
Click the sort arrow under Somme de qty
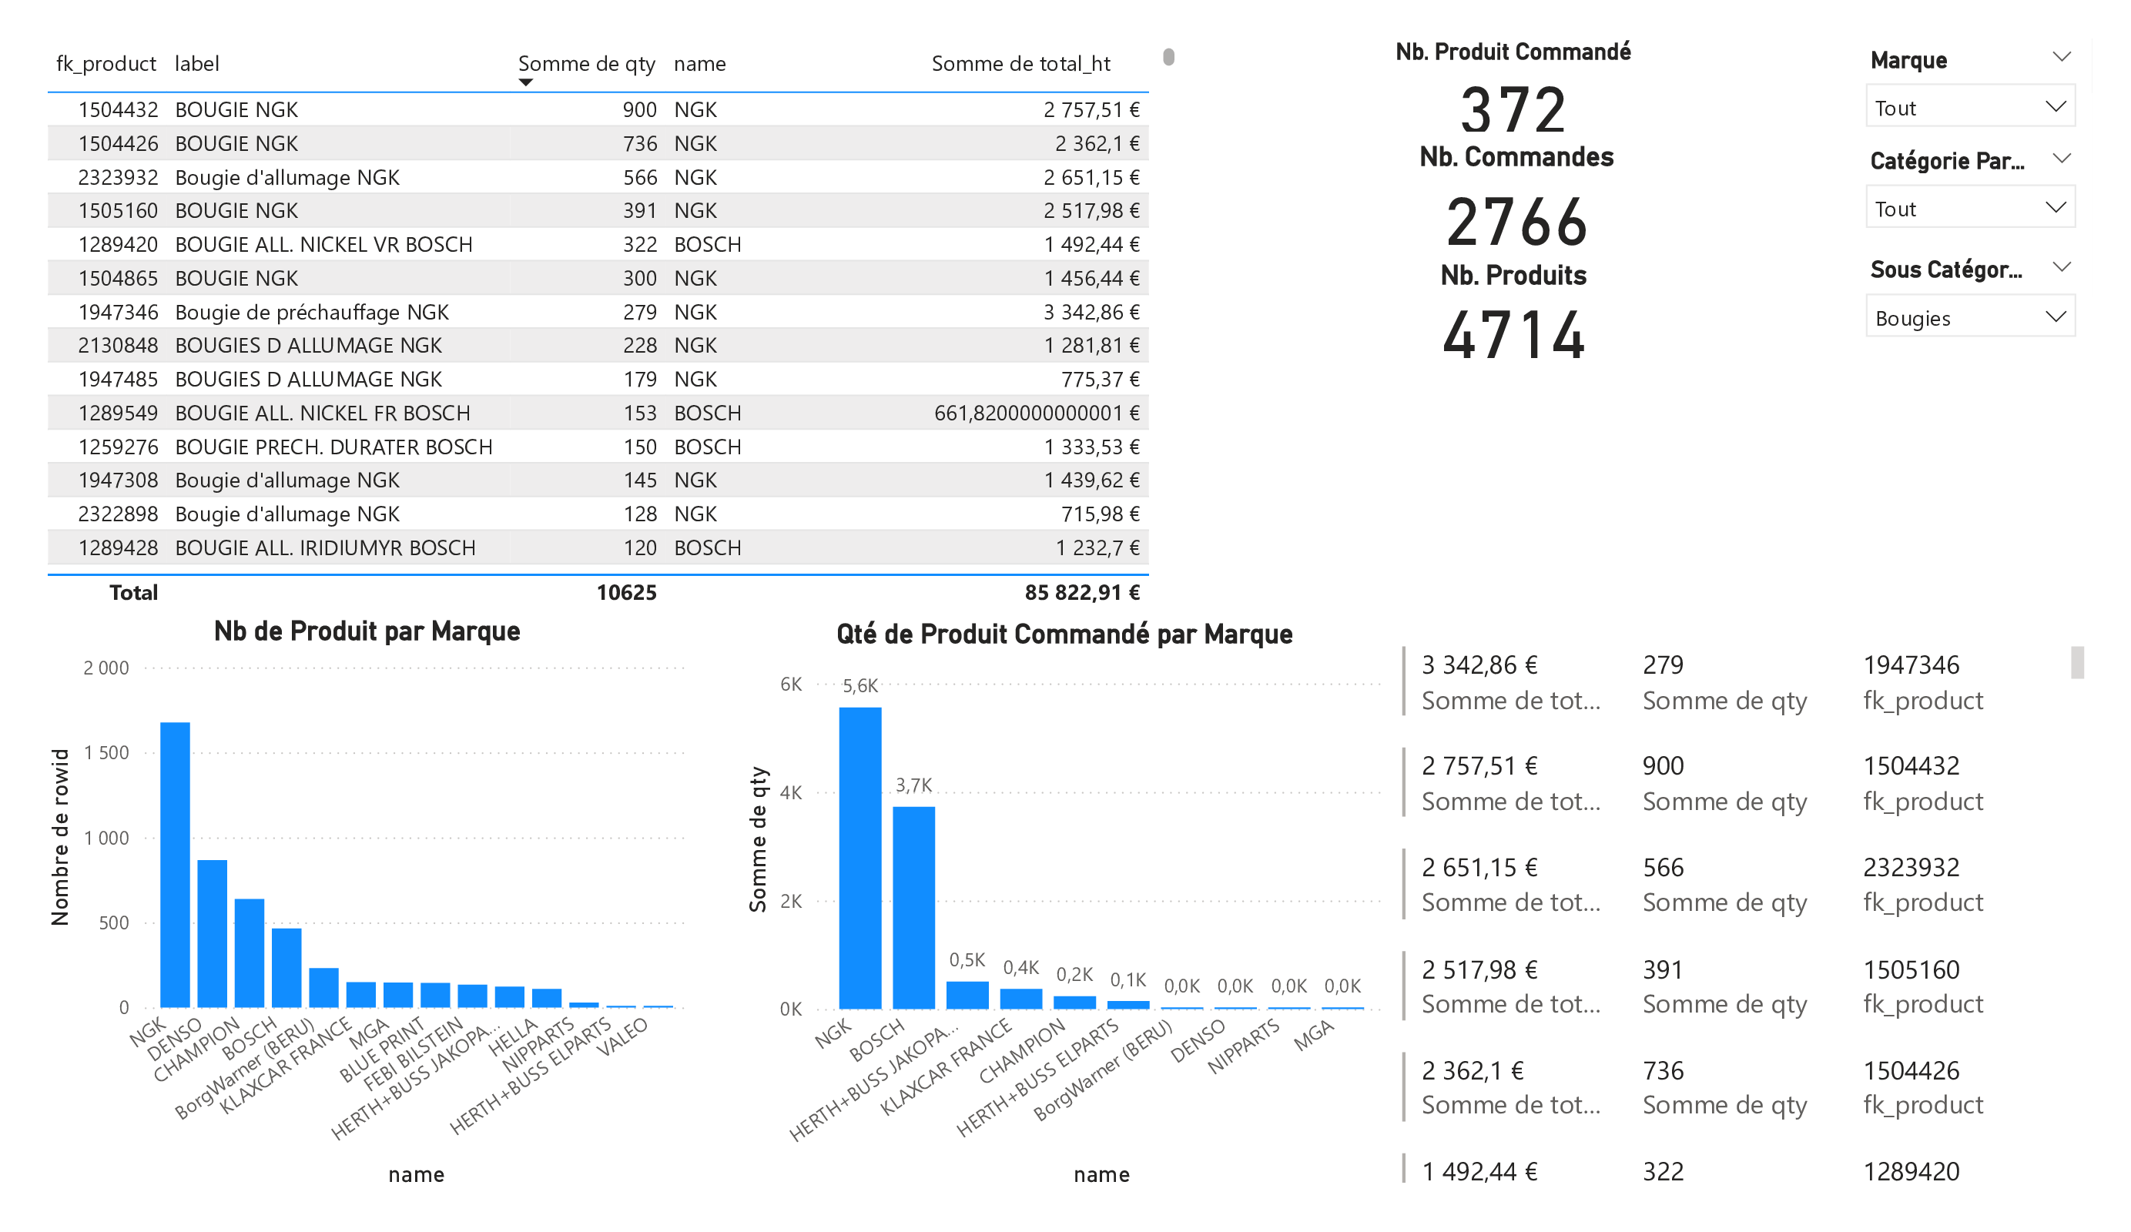[x=526, y=83]
